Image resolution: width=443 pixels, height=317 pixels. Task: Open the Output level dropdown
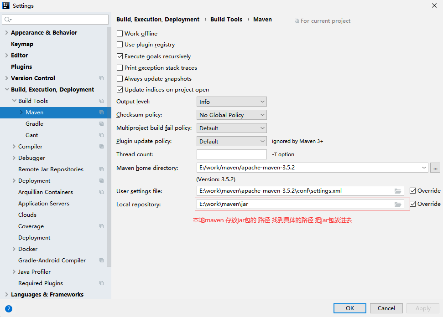click(x=232, y=102)
